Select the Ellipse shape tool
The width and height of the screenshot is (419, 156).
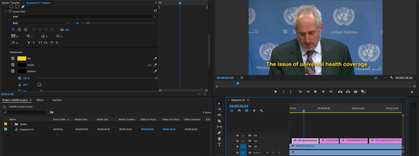coord(11,7)
